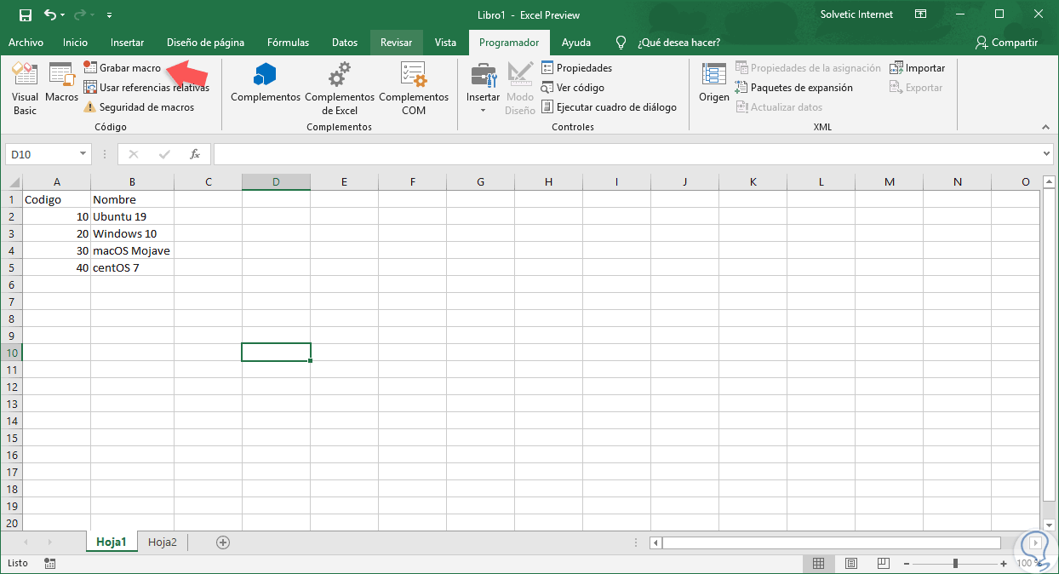Open the Complementos add-ins store

[266, 83]
